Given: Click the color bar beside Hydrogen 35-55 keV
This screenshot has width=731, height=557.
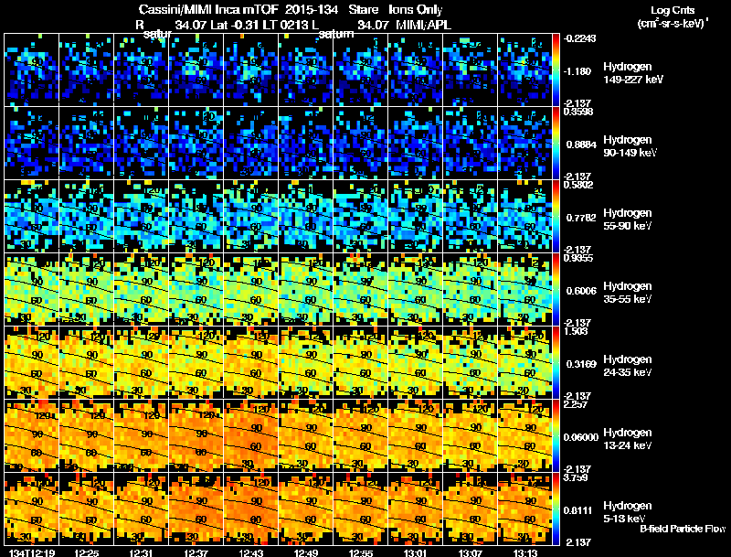Looking at the screenshot, I should pyautogui.click(x=556, y=289).
